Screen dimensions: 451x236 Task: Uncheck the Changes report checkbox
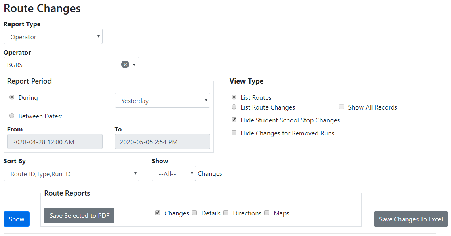(158, 213)
